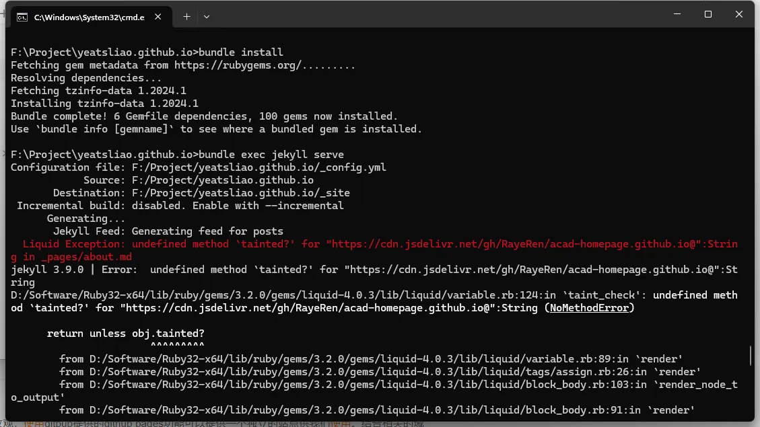Viewport: 760px width, 427px height.
Task: Expand the new tab profile dropdown
Action: click(207, 16)
